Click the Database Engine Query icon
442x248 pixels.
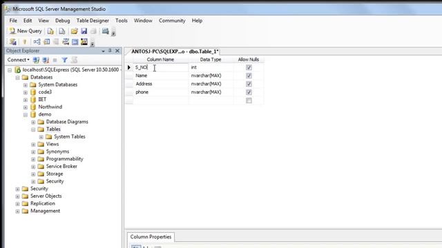pyautogui.click(x=50, y=31)
